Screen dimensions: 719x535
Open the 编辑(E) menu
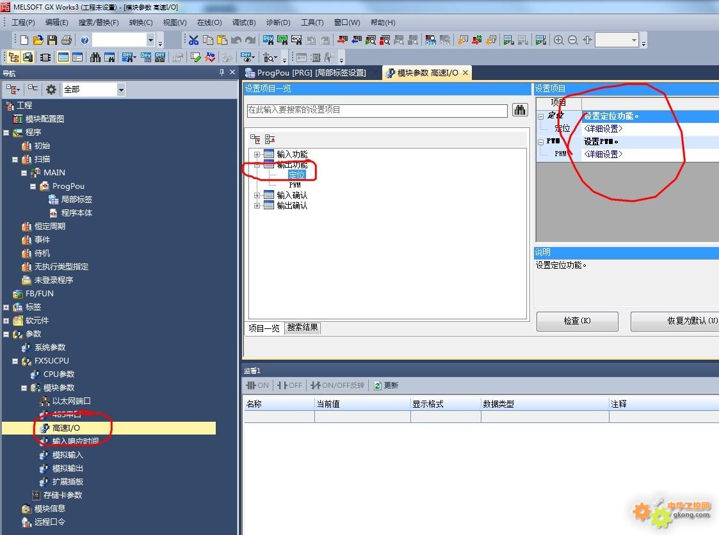pos(56,22)
